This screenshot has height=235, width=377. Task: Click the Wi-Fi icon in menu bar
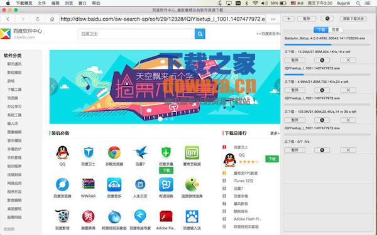point(255,3)
